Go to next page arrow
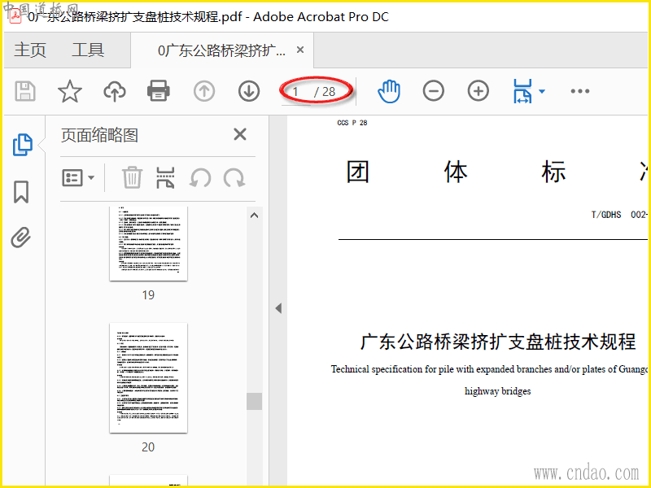This screenshot has width=651, height=488. [x=249, y=91]
